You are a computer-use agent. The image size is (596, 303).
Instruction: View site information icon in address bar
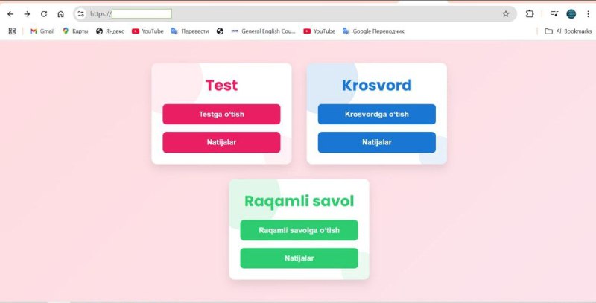point(80,14)
